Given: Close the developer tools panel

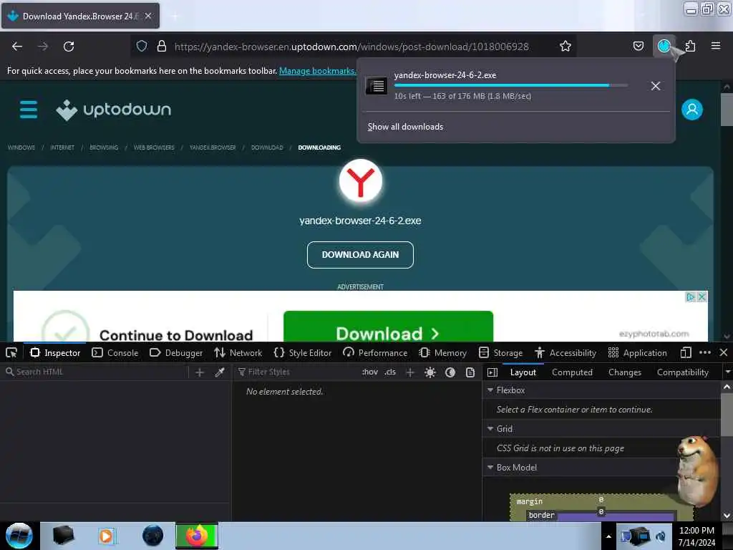Looking at the screenshot, I should click(x=723, y=352).
